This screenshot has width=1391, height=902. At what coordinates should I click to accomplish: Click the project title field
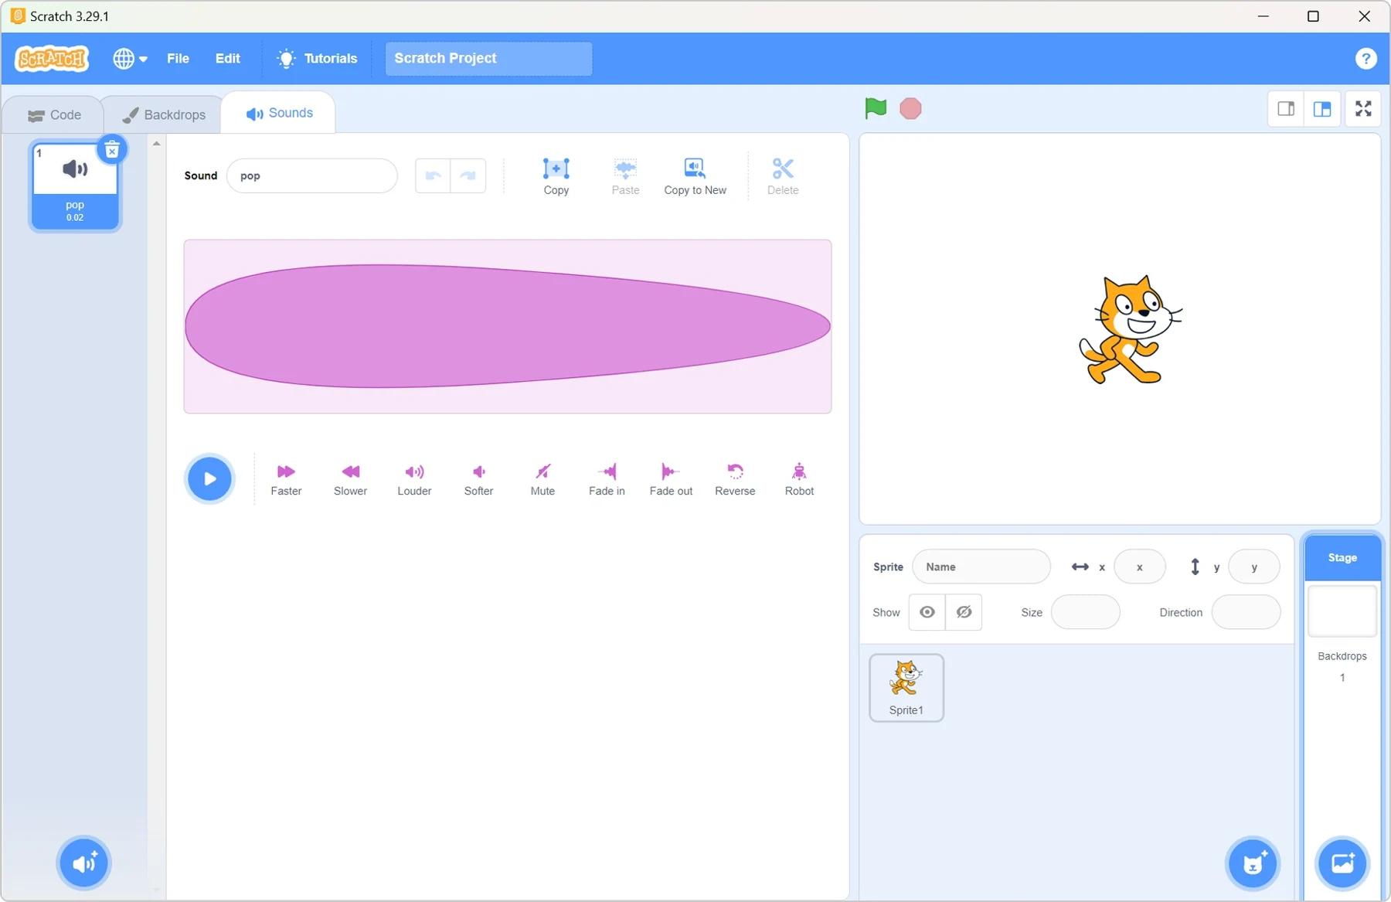click(x=488, y=59)
